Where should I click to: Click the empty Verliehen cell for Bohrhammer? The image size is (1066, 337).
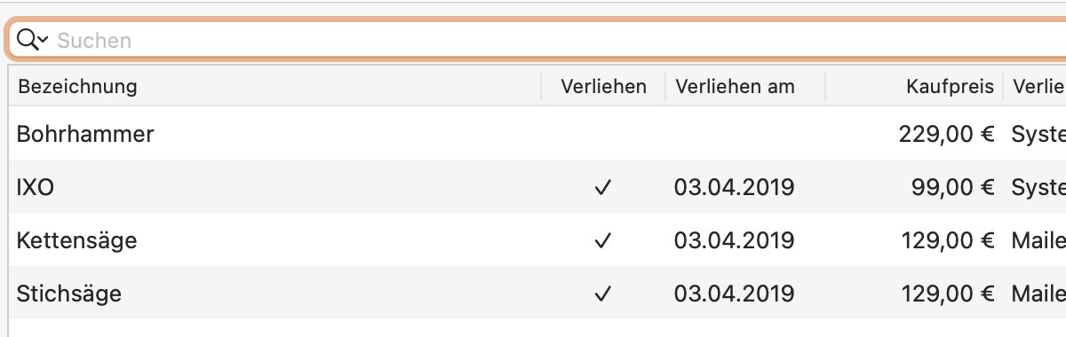click(x=603, y=134)
